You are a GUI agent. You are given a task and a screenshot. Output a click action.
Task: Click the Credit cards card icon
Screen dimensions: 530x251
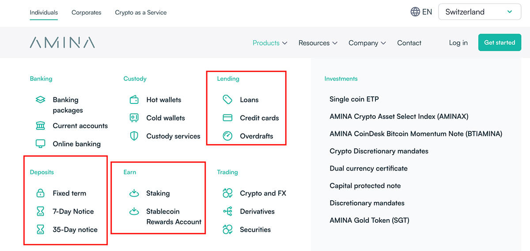227,118
